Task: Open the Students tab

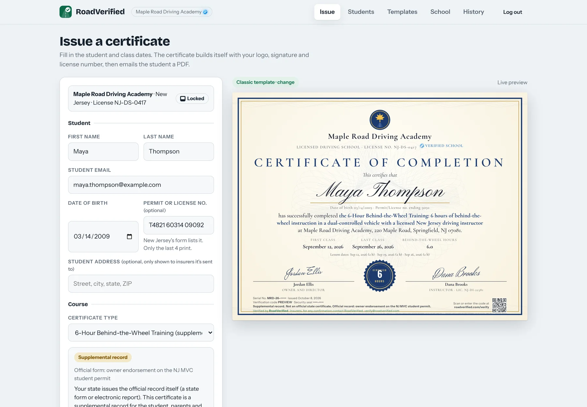Action: coord(361,12)
